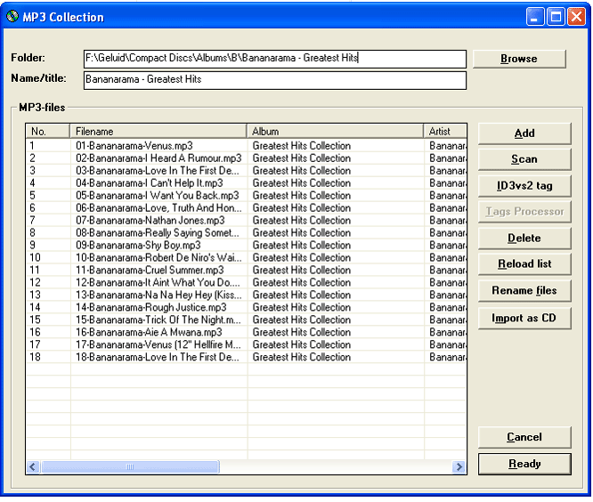
Task: Select 17-Bananarama-Venus (12" Hellfire M... file
Action: (x=158, y=344)
